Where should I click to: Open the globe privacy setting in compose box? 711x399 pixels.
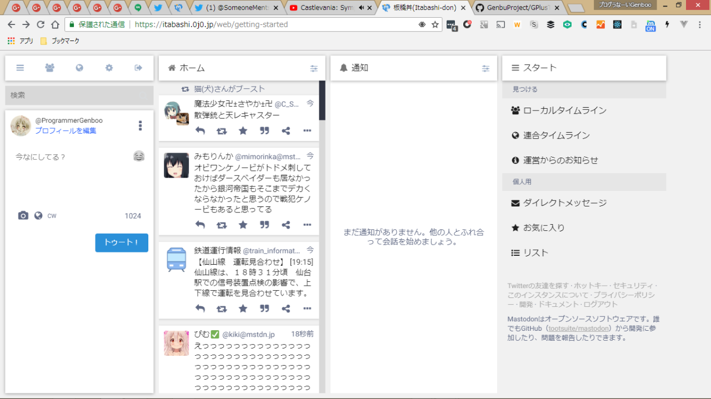point(38,216)
